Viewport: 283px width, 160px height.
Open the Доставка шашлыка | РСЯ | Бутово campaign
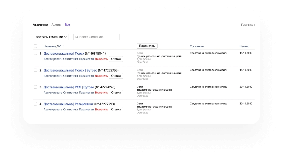pos(69,87)
